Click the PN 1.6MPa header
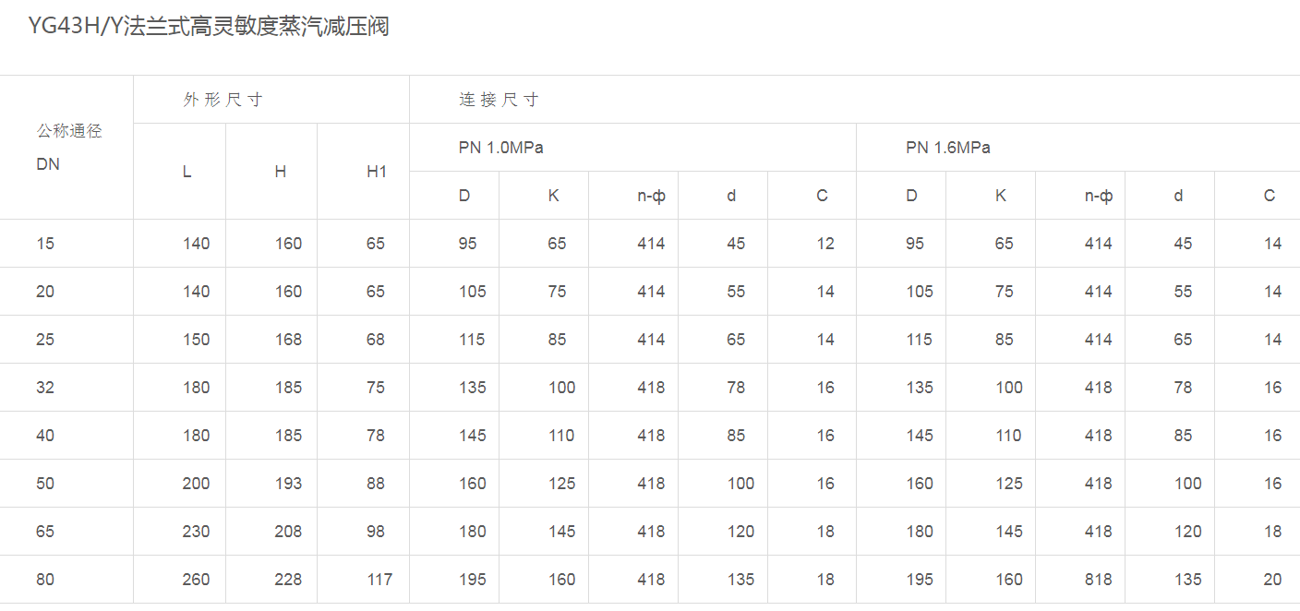Viewport: 1300px width, 611px height. tap(947, 148)
